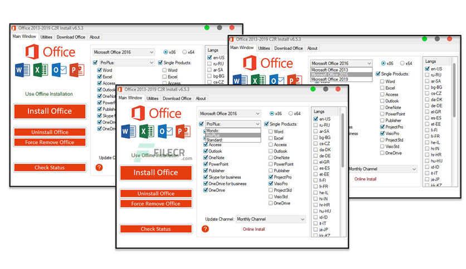Viewport: 466px width, 269px height.
Task: Enable the ru-RU language in front window
Action: [315, 125]
